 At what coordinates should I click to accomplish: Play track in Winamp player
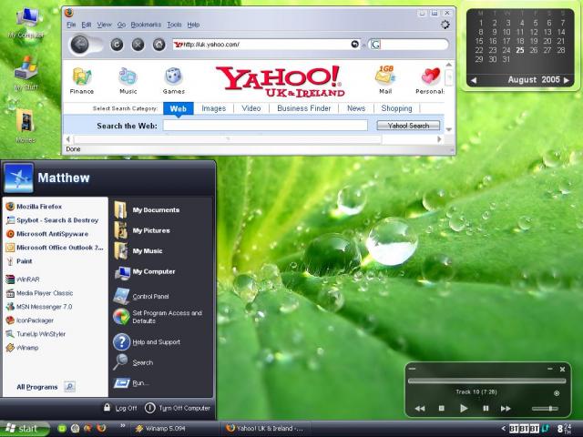464,409
